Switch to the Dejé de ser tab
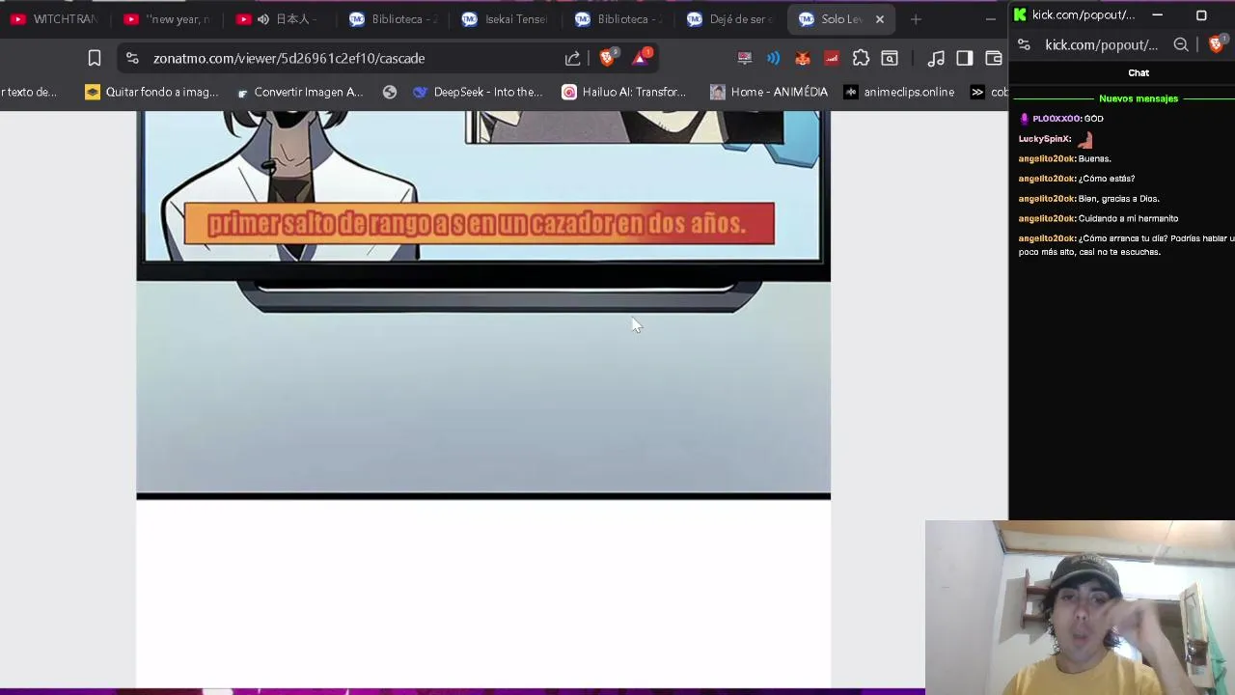 pyautogui.click(x=732, y=19)
